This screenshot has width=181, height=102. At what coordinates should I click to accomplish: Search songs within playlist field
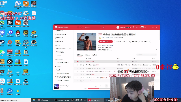click(x=146, y=55)
